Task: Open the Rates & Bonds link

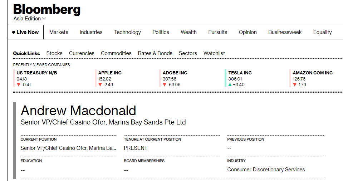Action: (155, 53)
